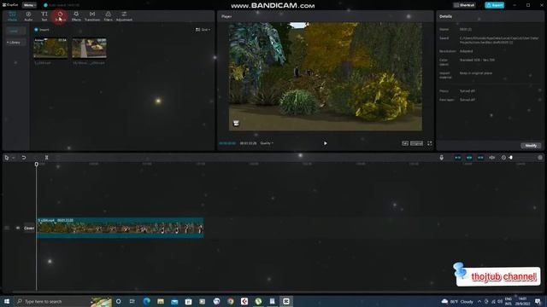Click the scopes icon beside Original
Image resolution: width=547 pixels, height=307 pixels.
tap(405, 143)
